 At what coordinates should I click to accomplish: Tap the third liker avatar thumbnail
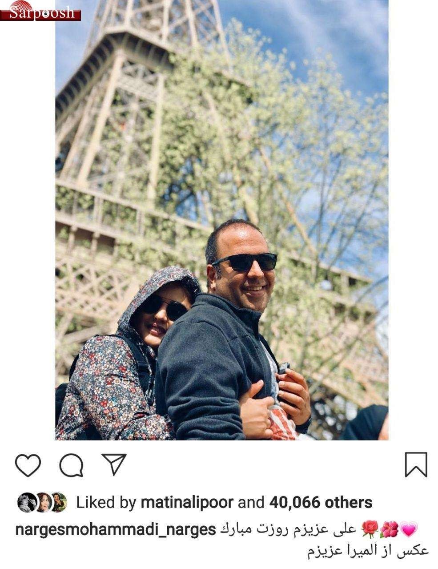[x=59, y=503]
